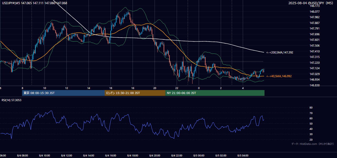Viewport: 337px width, 158px height.
Task: Click RSI scale value 40
Action: 311,129
